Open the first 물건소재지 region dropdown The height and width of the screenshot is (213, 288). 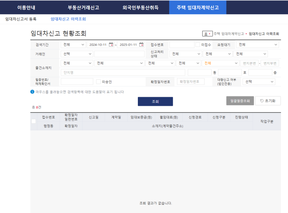coord(77,63)
